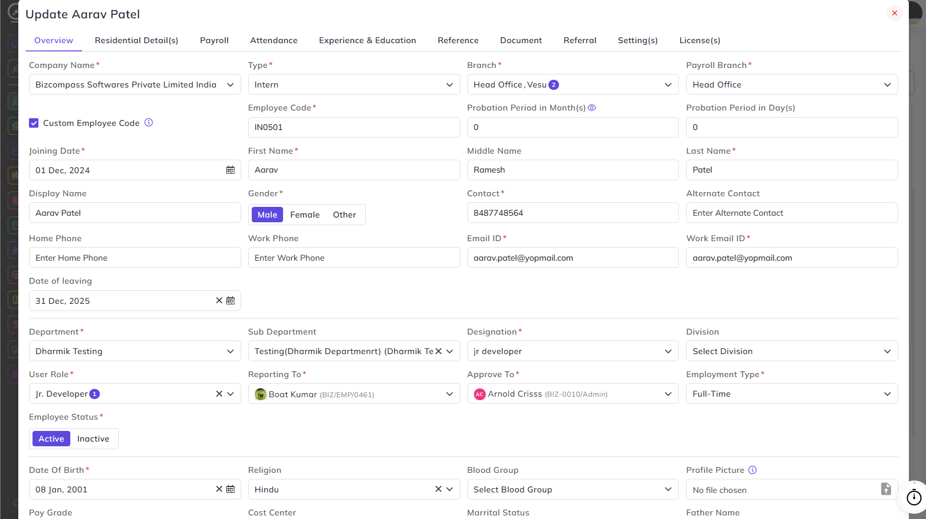Toggle Probation Period eye icon
This screenshot has width=926, height=519.
pyautogui.click(x=592, y=108)
